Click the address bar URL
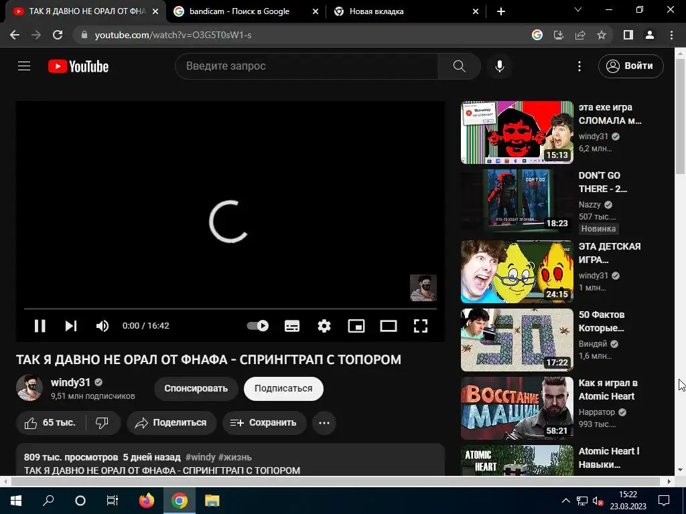The image size is (686, 514). (x=174, y=35)
